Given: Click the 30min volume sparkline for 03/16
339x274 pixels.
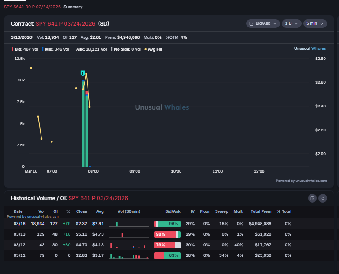Looking at the screenshot, I should (x=129, y=224).
